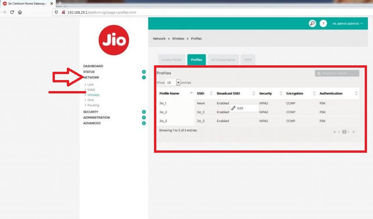
Task: Close the Jio Centrum Home Gateway tab
Action: click(52, 4)
